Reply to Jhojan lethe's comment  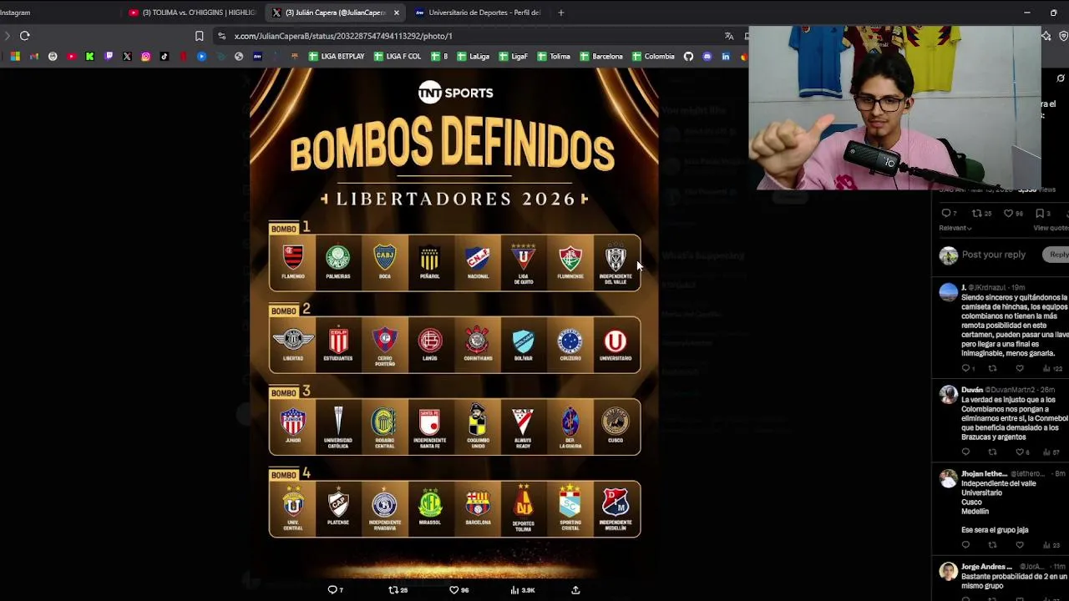coord(966,545)
